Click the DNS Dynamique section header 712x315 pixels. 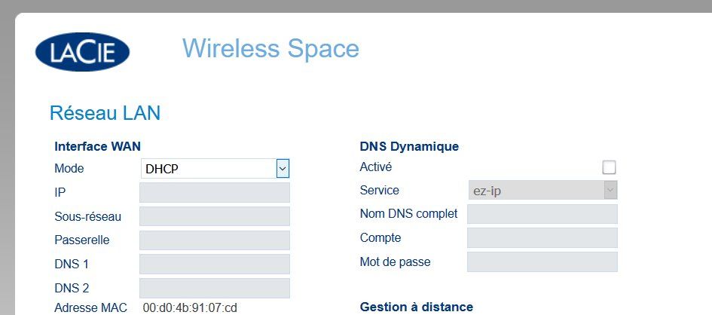coord(409,146)
